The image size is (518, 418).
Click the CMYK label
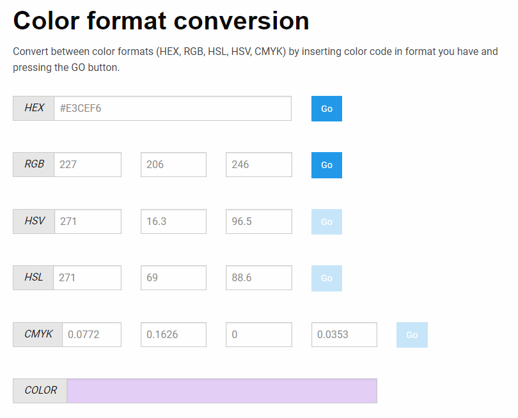(x=38, y=334)
